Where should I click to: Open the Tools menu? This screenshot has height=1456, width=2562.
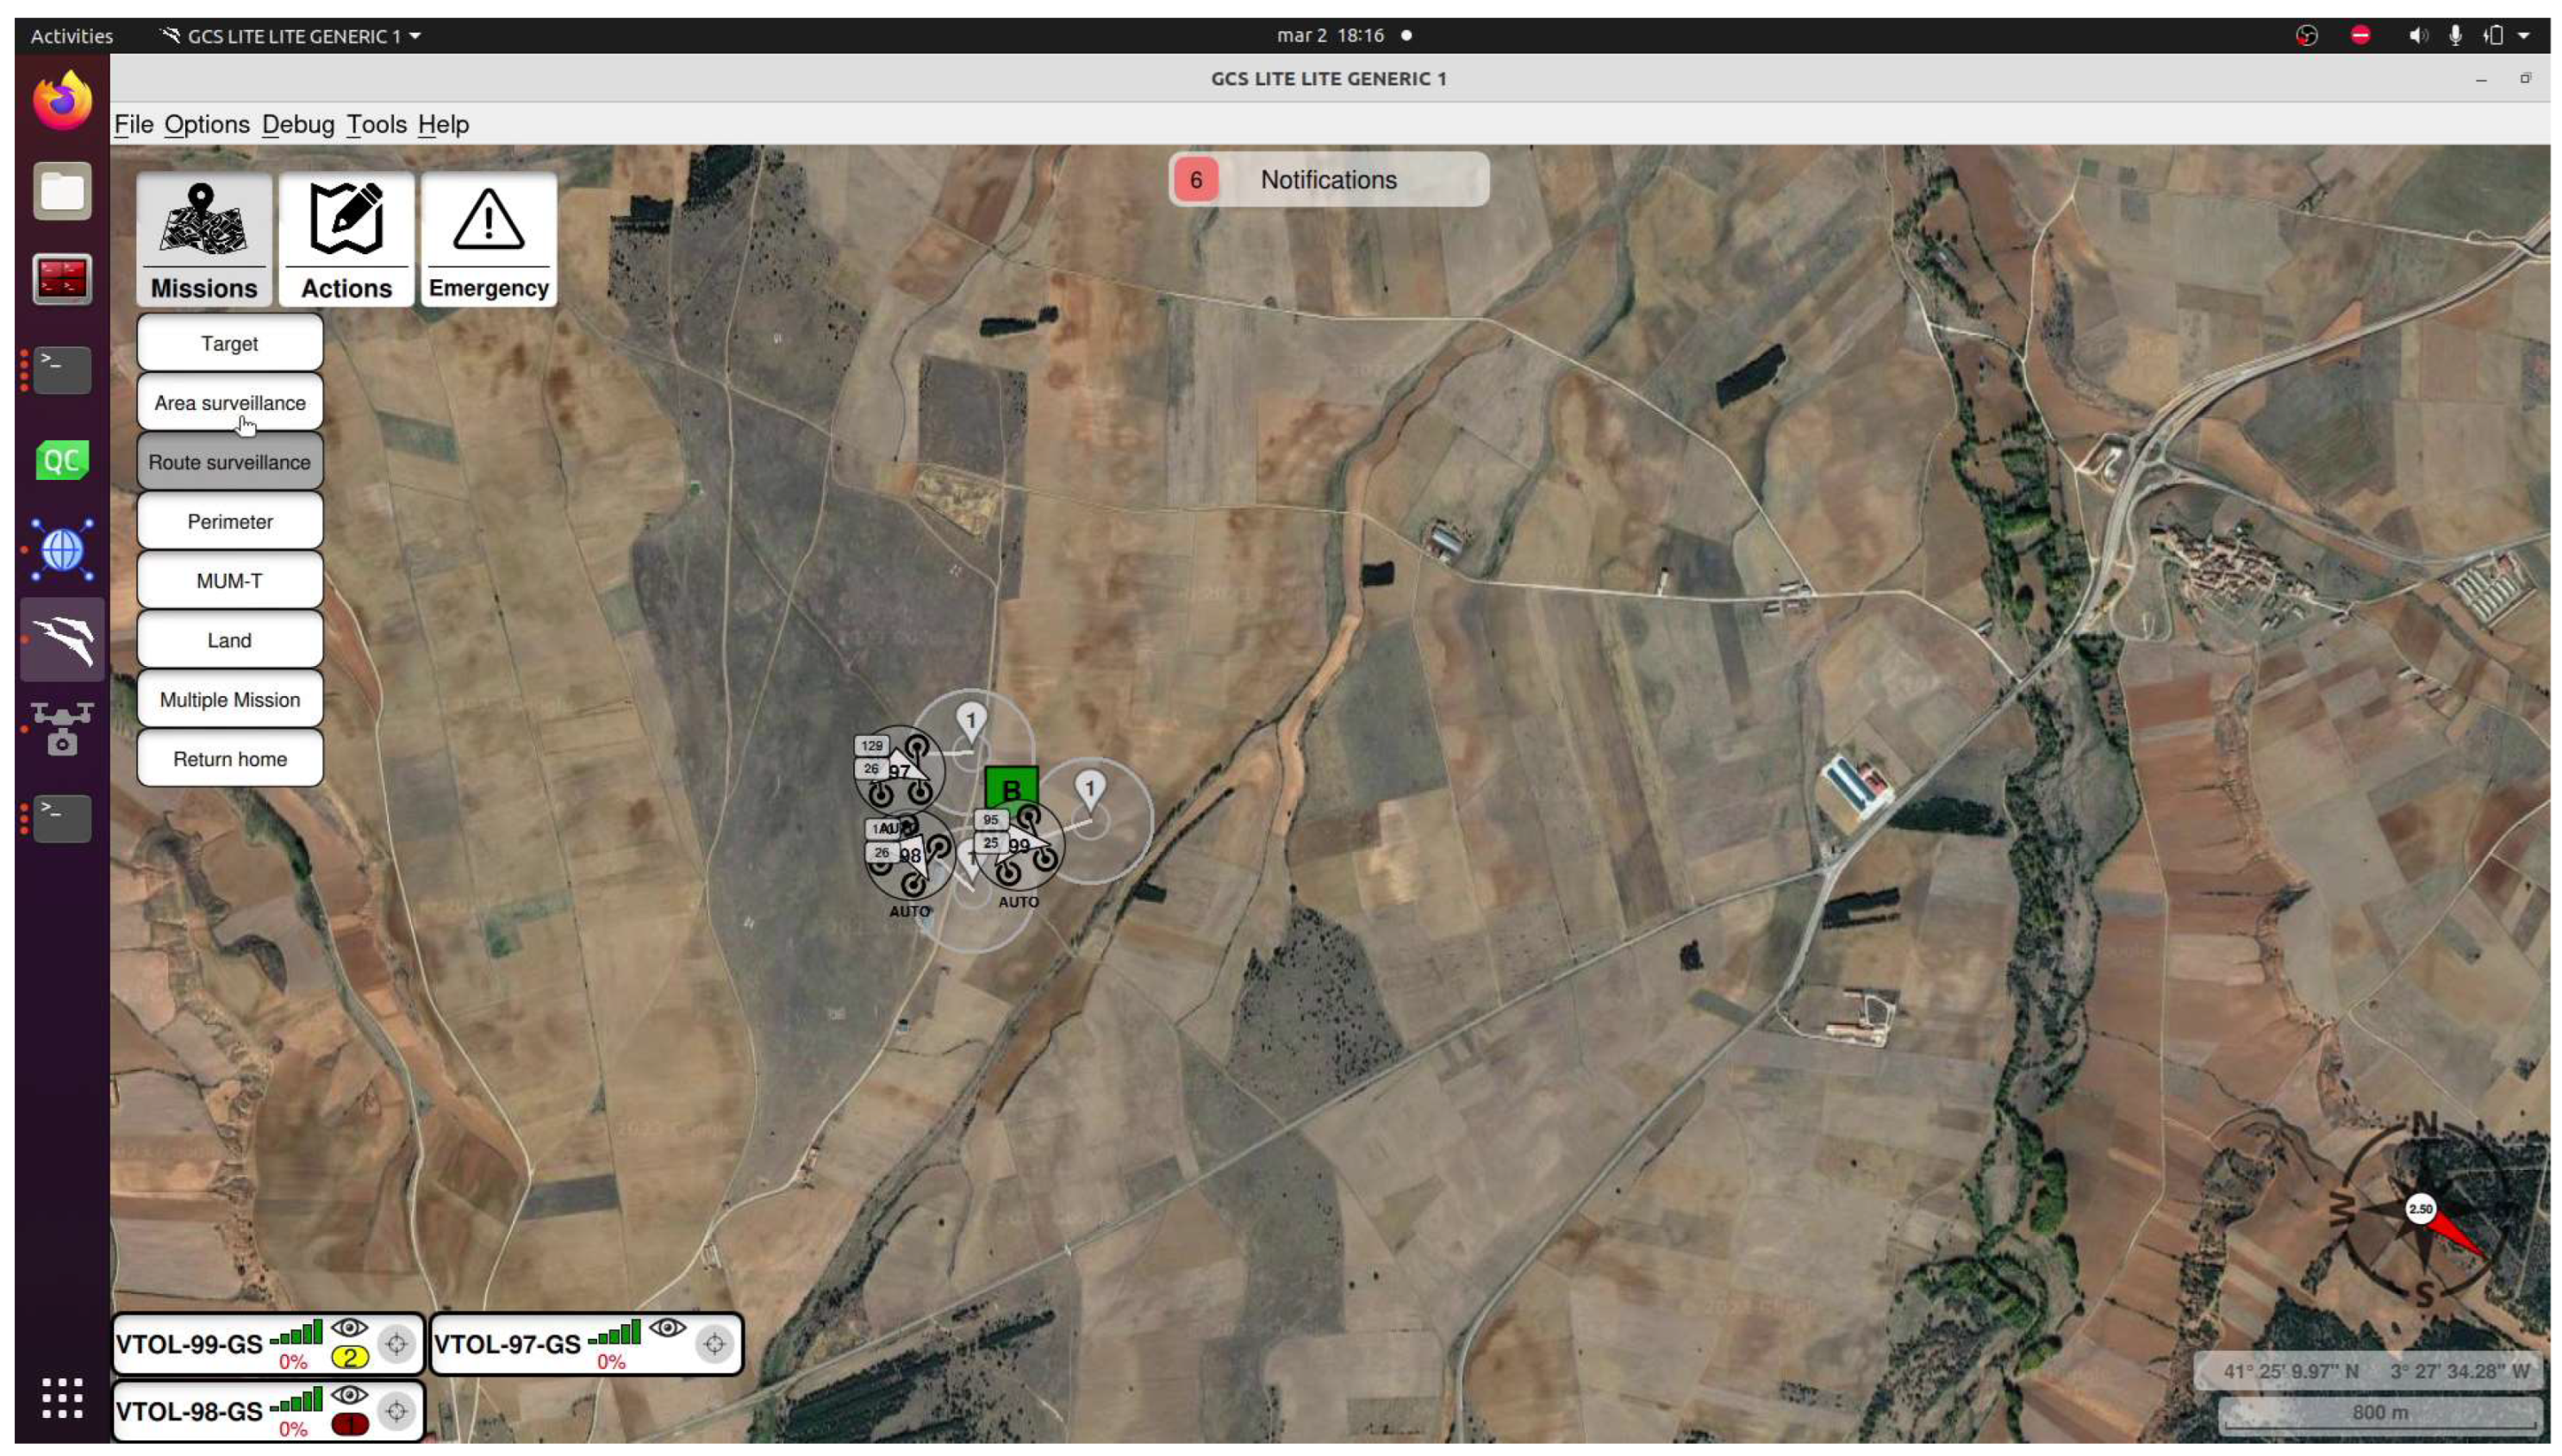[376, 124]
